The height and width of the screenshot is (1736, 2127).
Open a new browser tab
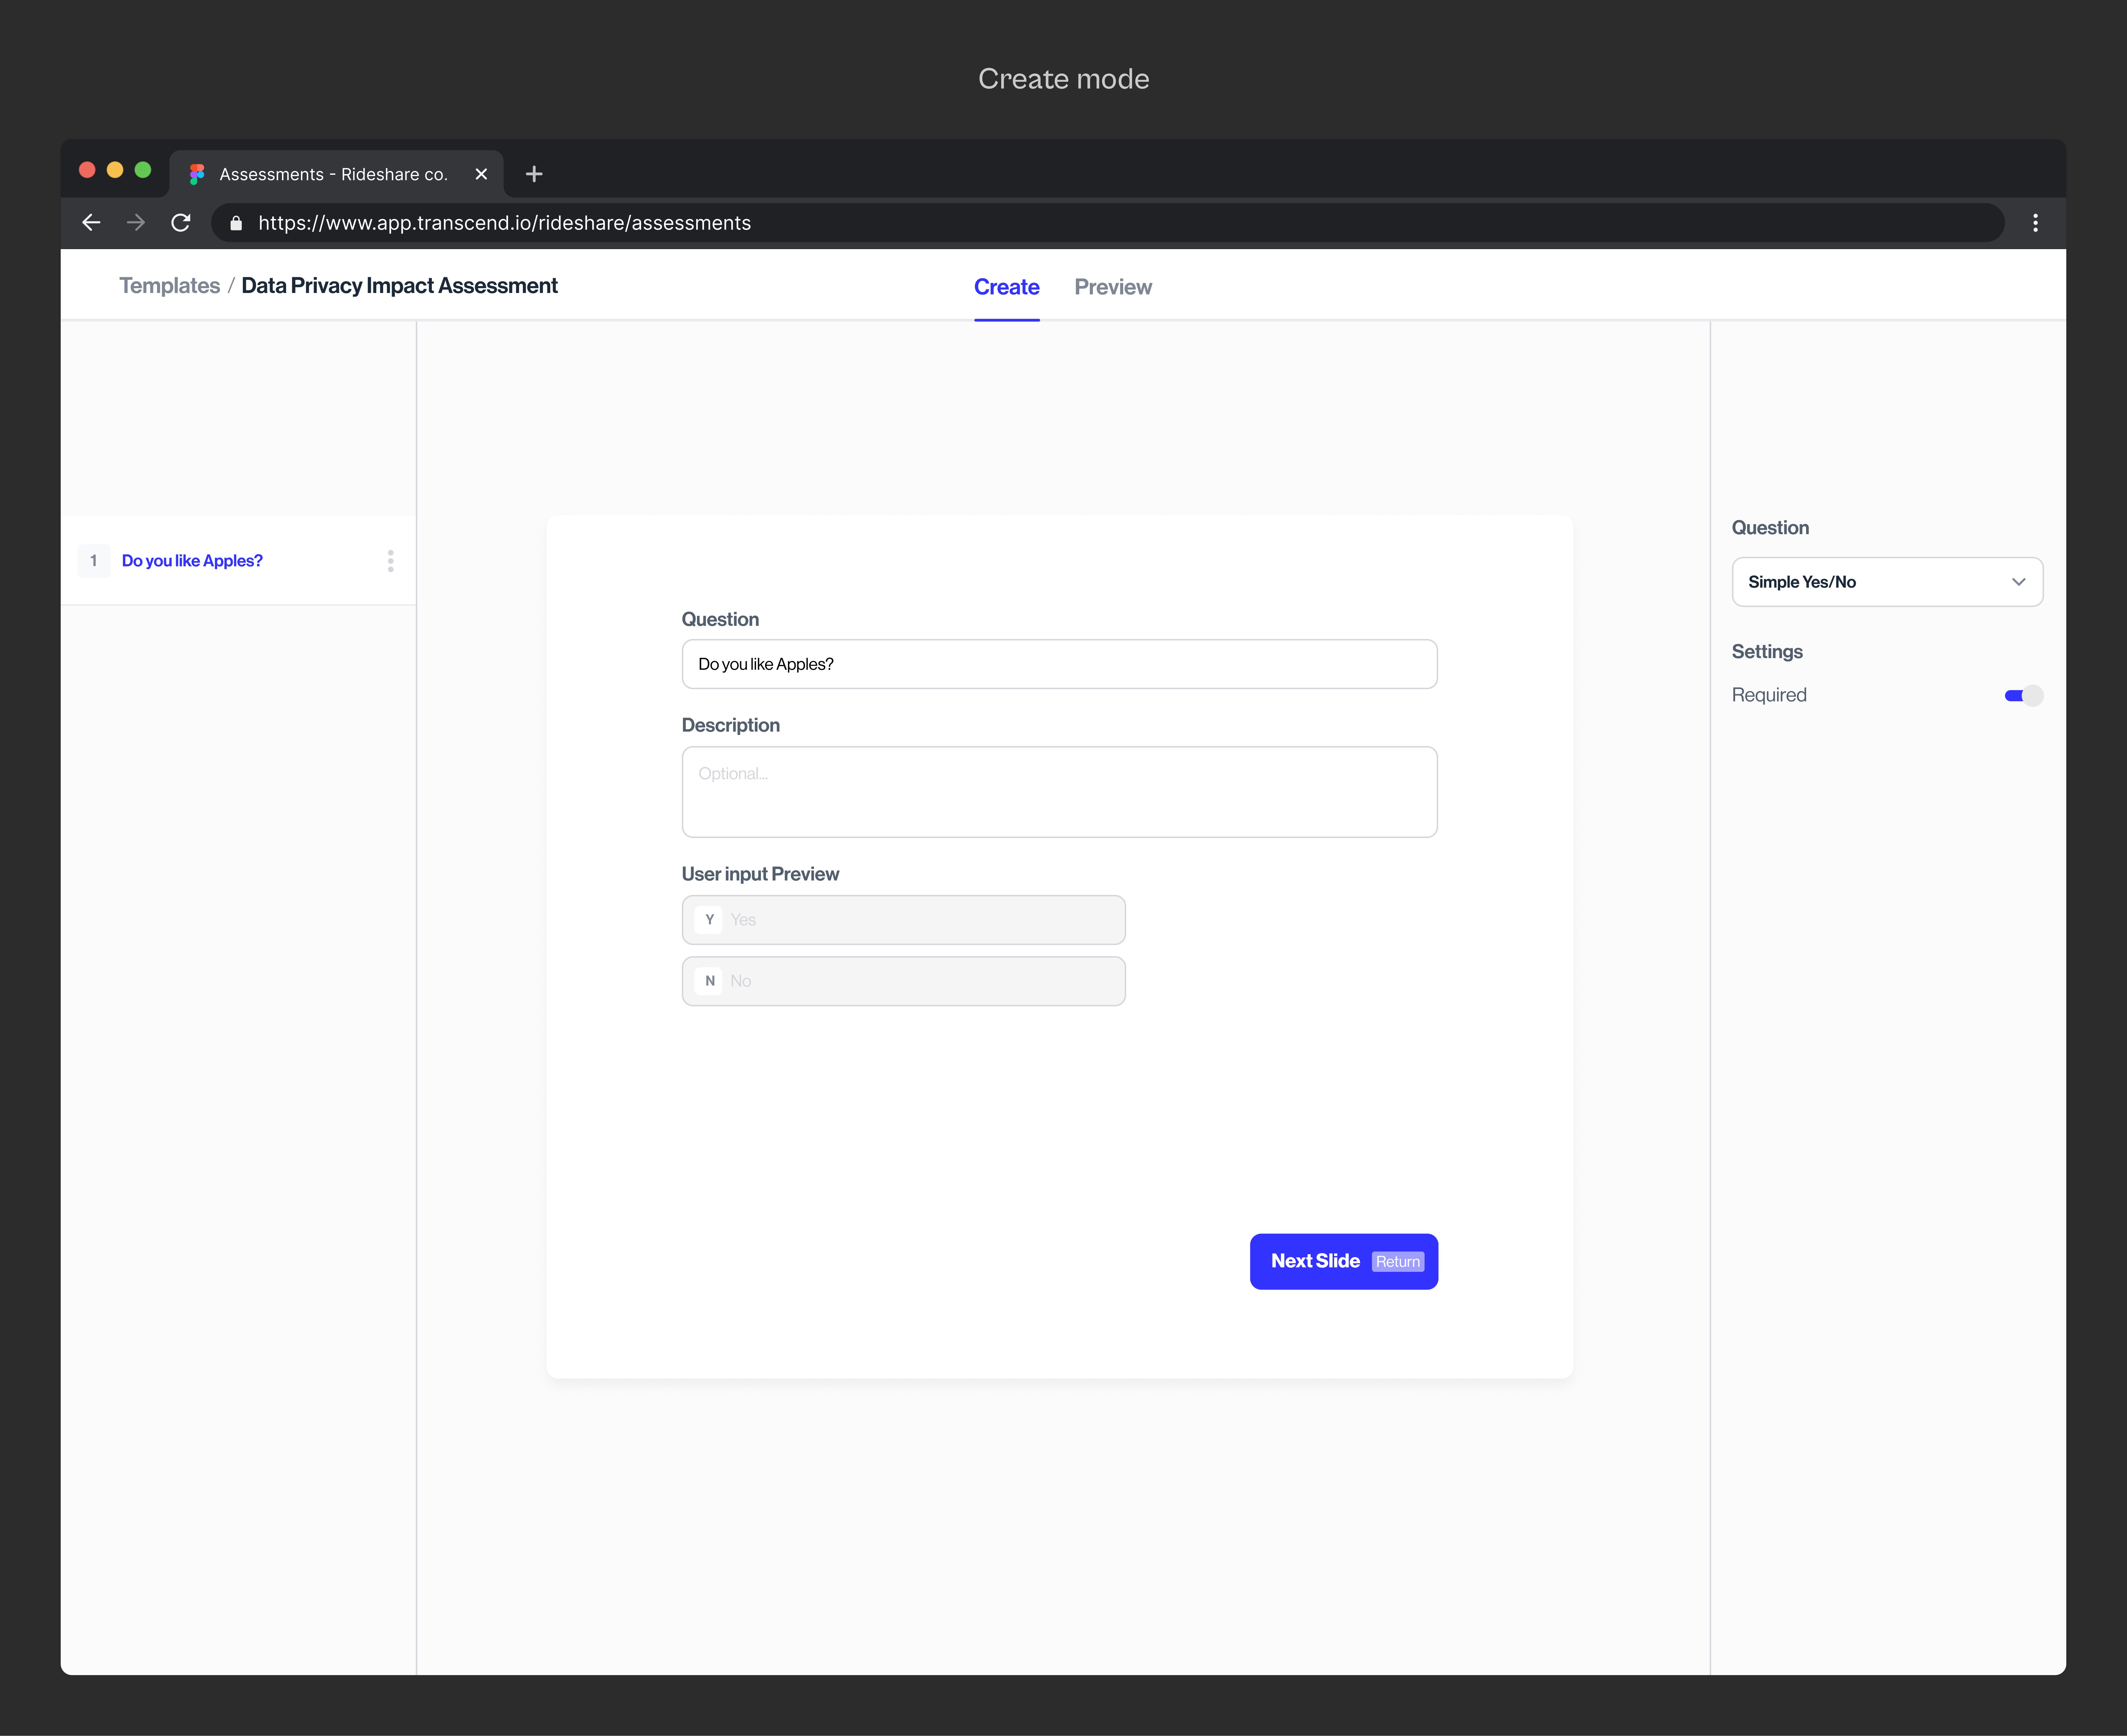(534, 174)
